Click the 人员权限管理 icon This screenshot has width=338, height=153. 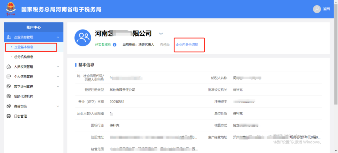tap(9, 67)
